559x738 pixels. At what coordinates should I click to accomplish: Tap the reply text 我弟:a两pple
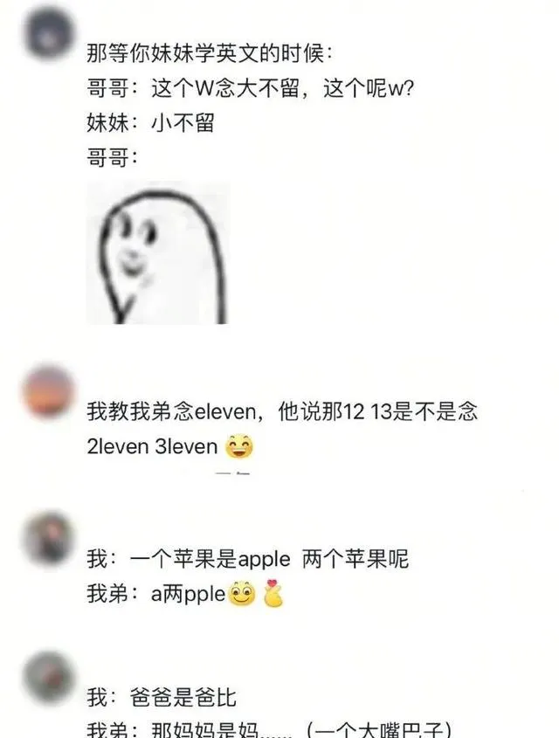[155, 594]
